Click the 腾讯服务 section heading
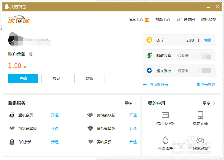Viewport: 224px width, 160px height. [x=17, y=103]
